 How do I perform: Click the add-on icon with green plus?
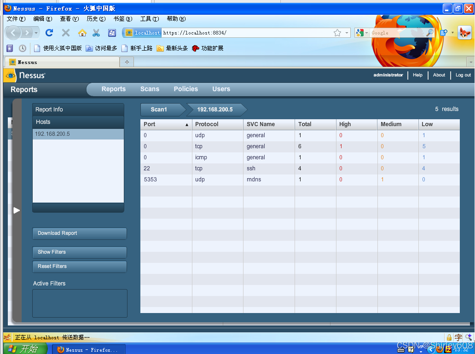pyautogui.click(x=444, y=33)
